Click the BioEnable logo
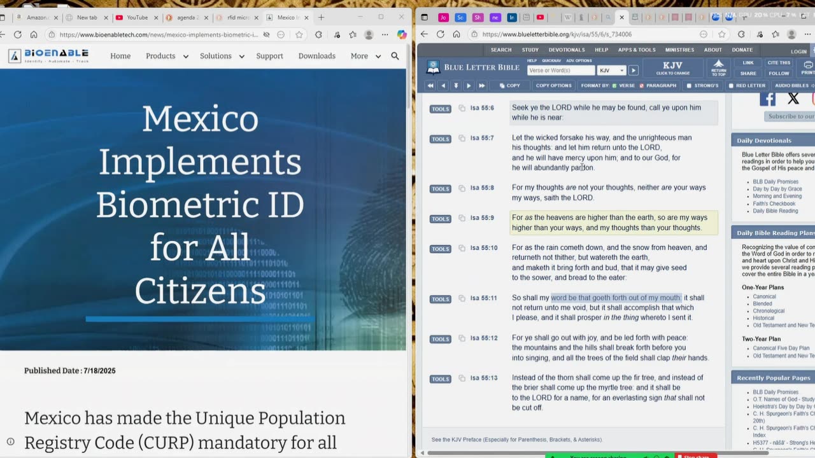This screenshot has width=815, height=458. click(x=48, y=56)
